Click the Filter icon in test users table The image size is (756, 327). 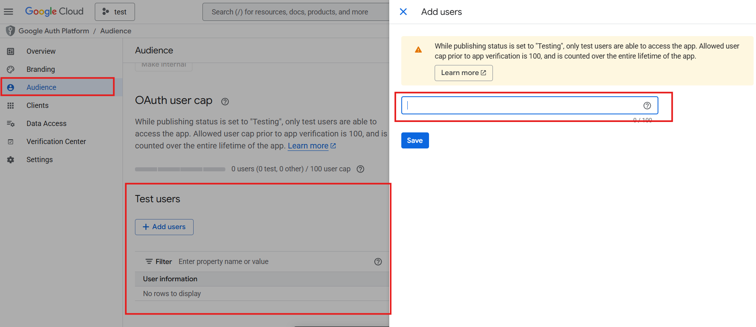coord(149,262)
